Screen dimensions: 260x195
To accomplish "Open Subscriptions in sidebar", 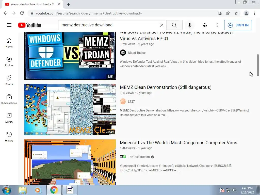I will click(x=9, y=99).
